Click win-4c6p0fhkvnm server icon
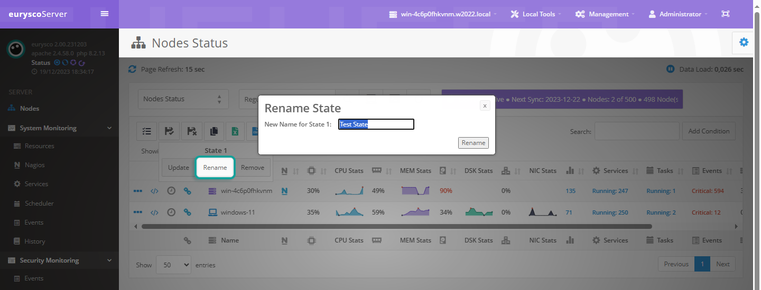This screenshot has height=290, width=761. (x=213, y=190)
